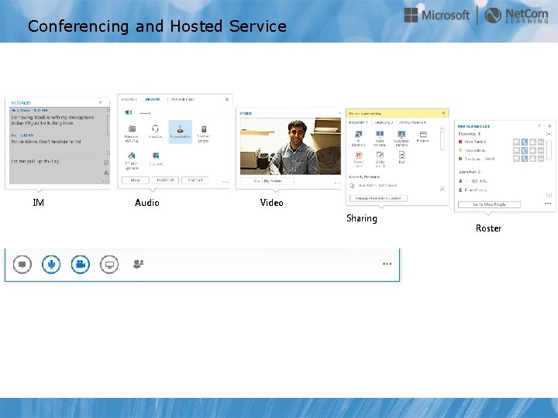
Task: Open the Attachments tab in Sharing panel
Action: coord(412,122)
